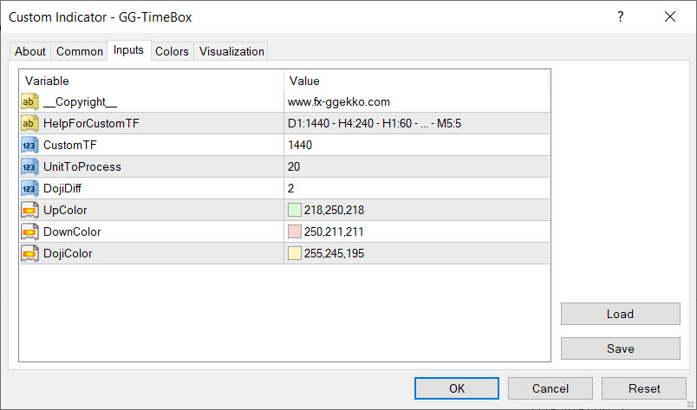Click the integer icon beside DojiDiff
Image resolution: width=697 pixels, height=410 pixels.
pyautogui.click(x=29, y=189)
